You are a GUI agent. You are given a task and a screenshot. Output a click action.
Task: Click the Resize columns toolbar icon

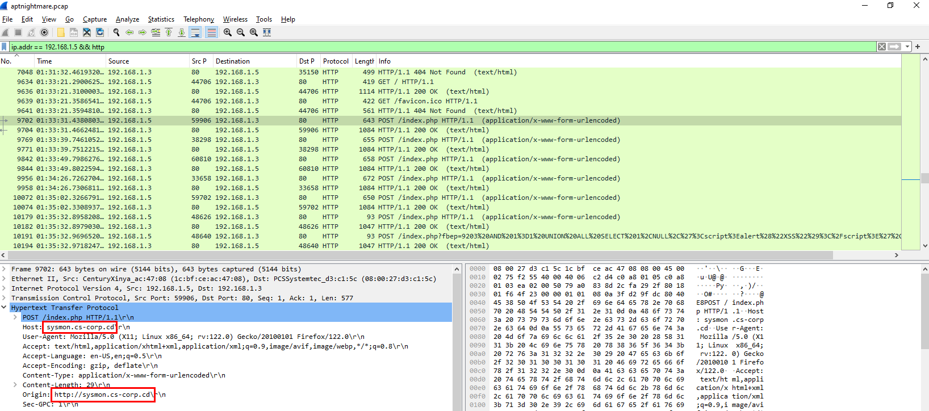pos(267,32)
